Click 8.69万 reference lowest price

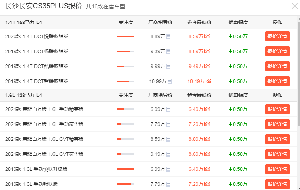coord(196,154)
